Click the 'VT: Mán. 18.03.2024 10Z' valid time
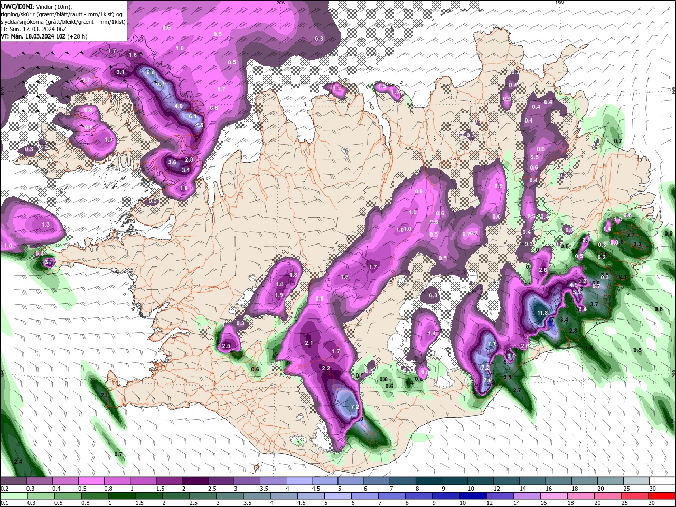This screenshot has width=676, height=507. (x=33, y=36)
